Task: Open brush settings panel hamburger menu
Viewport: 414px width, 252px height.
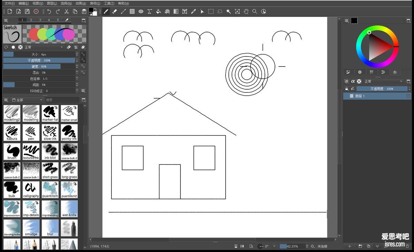Action: point(6,21)
